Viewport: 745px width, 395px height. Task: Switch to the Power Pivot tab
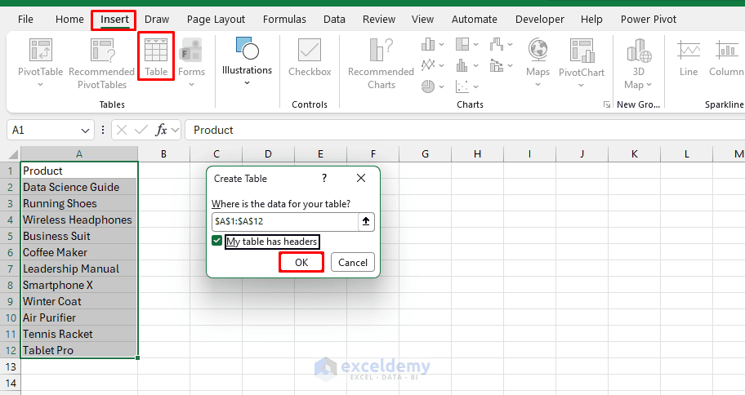coord(648,20)
